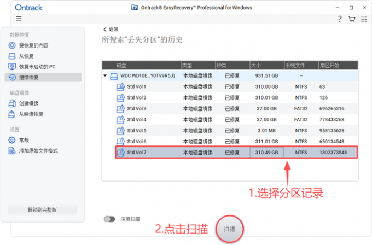This screenshot has height=245, width=372.
Task: Click the Std Vol 1 volume icon
Action: pos(120,87)
